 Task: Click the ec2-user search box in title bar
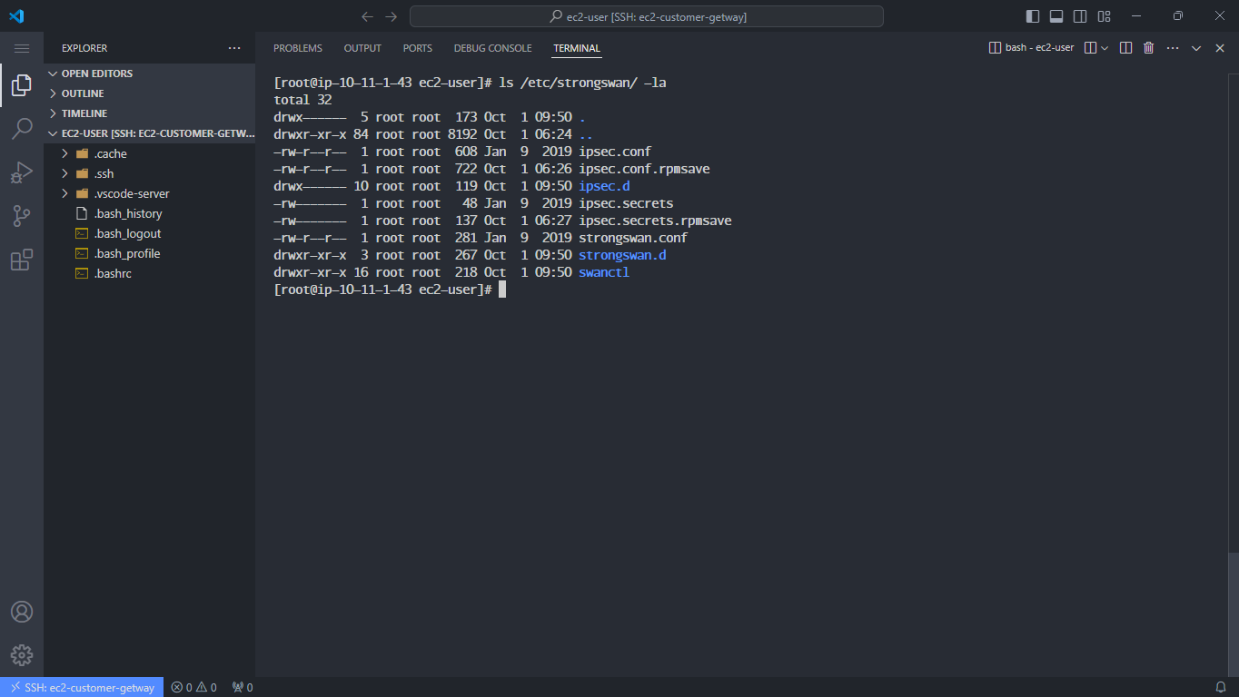(646, 15)
